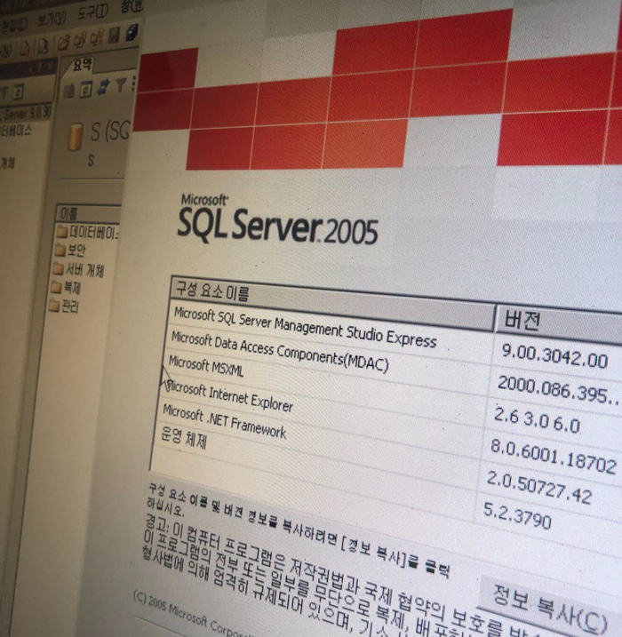
Task: Click the leftmost round icon in the main toolbar
Action: [5, 52]
